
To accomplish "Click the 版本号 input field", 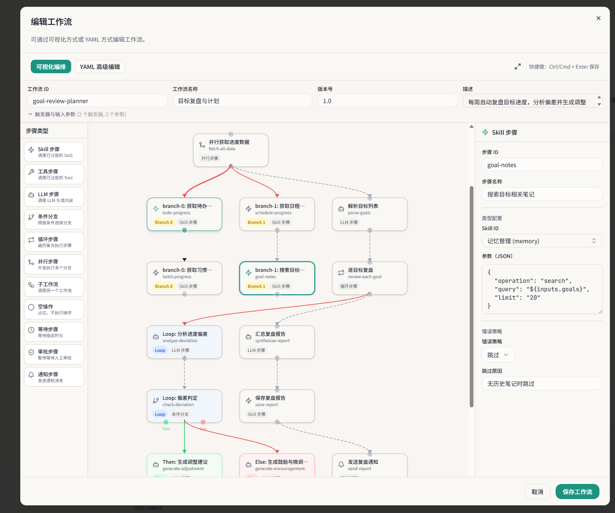I will pos(388,101).
